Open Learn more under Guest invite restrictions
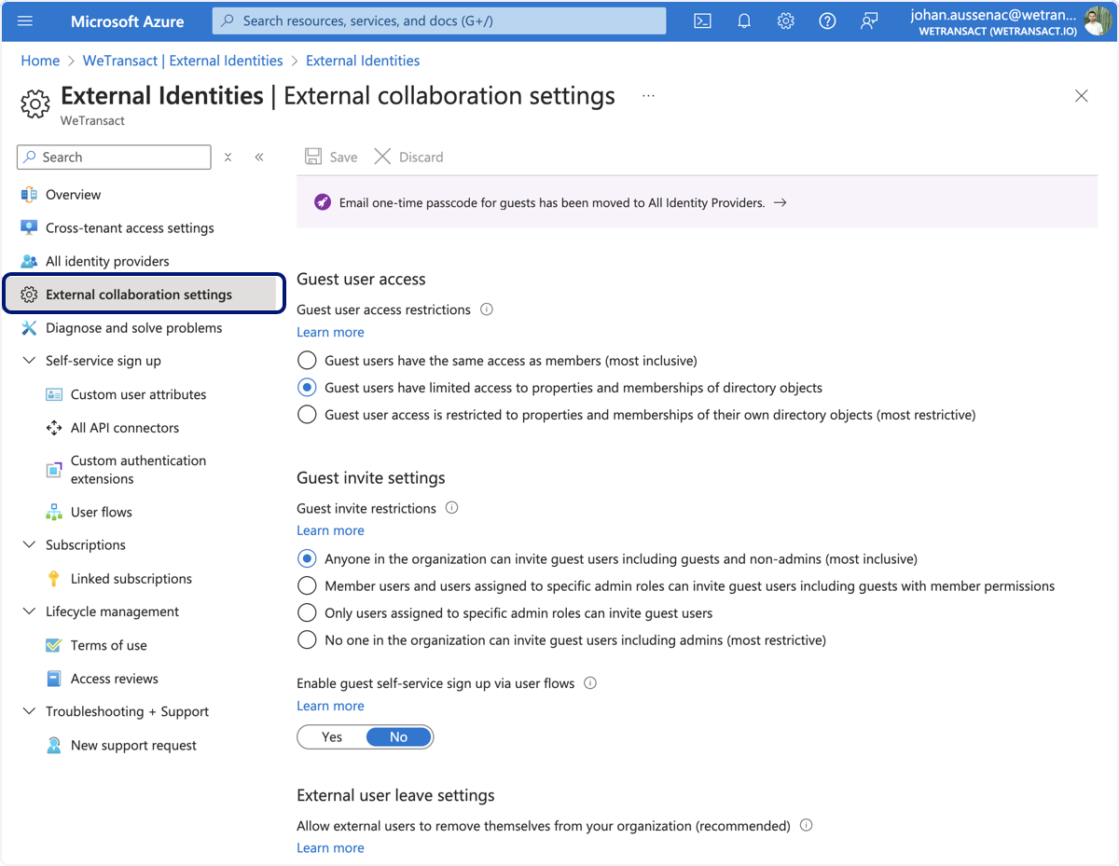Image resolution: width=1119 pixels, height=866 pixels. point(330,530)
